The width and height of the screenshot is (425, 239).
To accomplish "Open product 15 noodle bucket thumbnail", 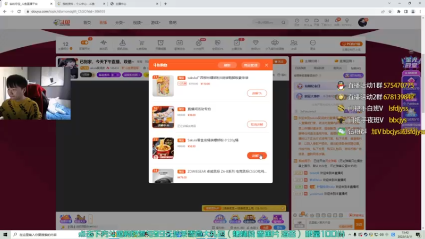I will [x=163, y=148].
